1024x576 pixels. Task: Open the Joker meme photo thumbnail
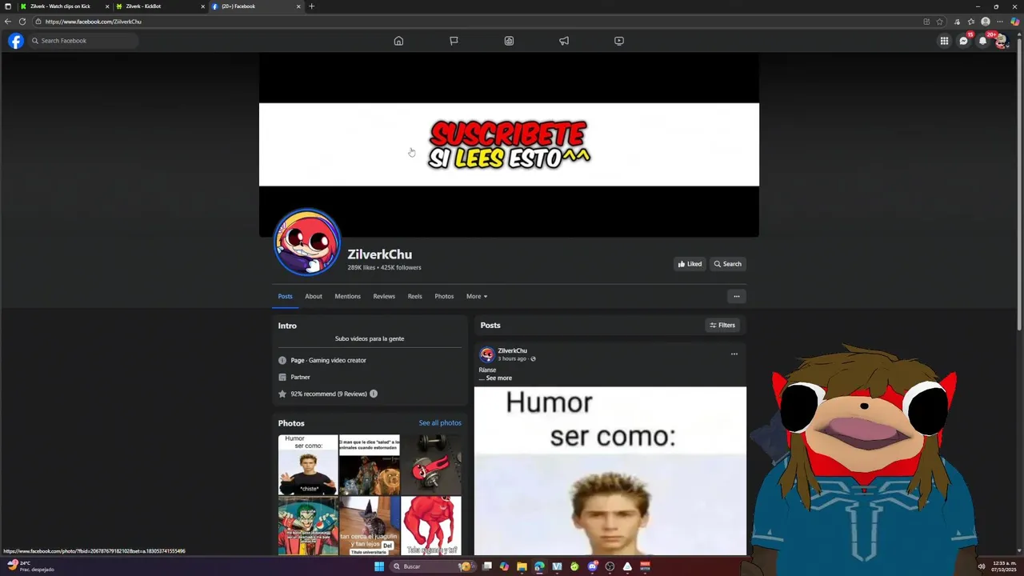click(x=308, y=526)
